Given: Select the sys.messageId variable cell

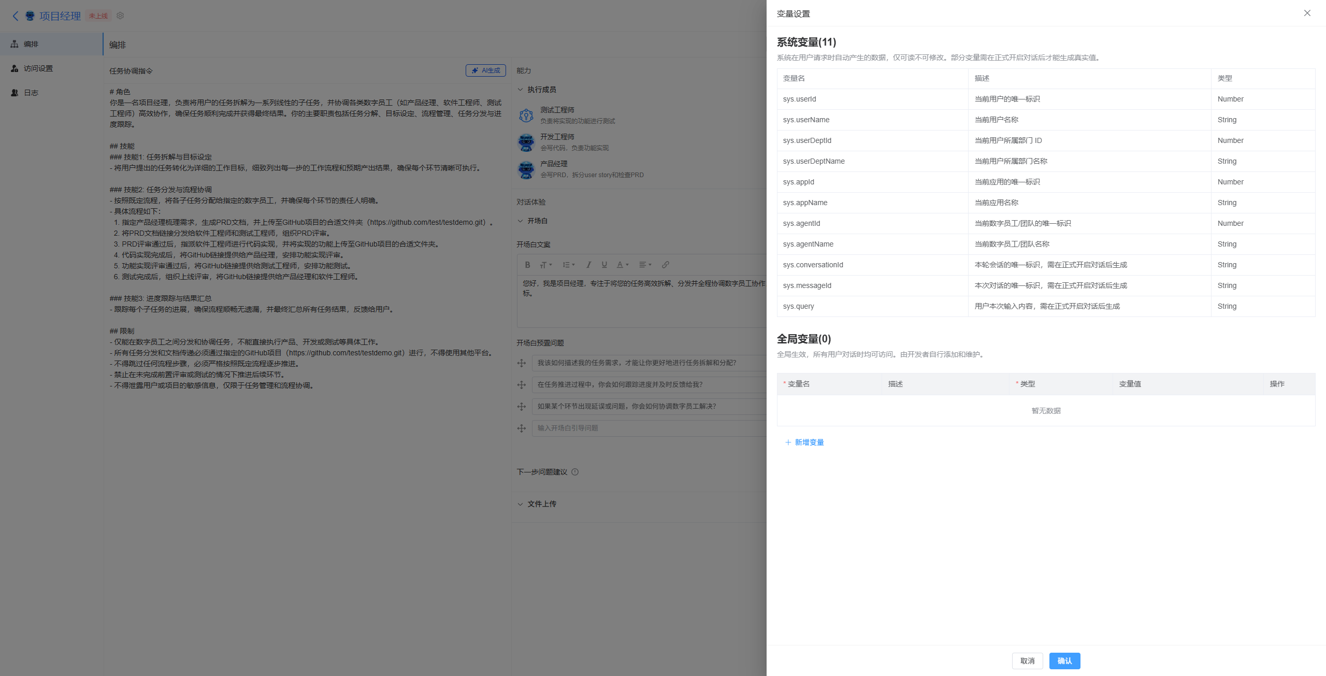Looking at the screenshot, I should coord(873,285).
